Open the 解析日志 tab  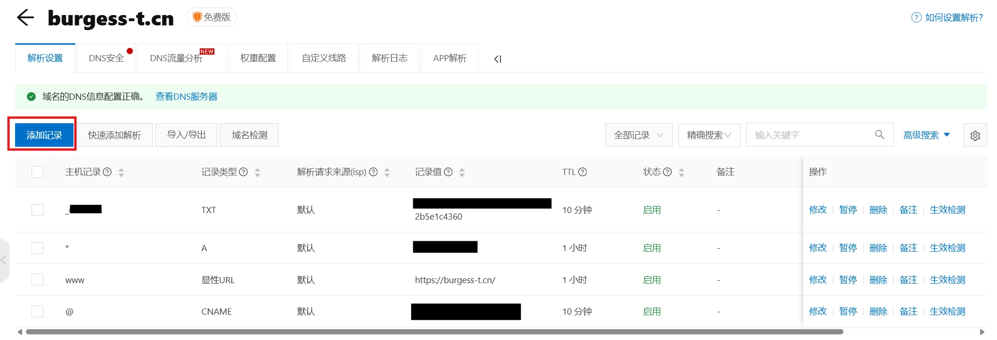pyautogui.click(x=389, y=58)
